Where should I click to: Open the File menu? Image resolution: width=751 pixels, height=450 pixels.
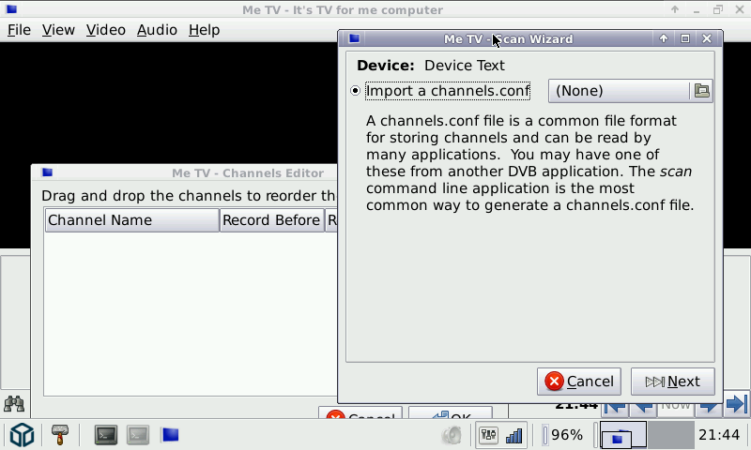(x=20, y=30)
